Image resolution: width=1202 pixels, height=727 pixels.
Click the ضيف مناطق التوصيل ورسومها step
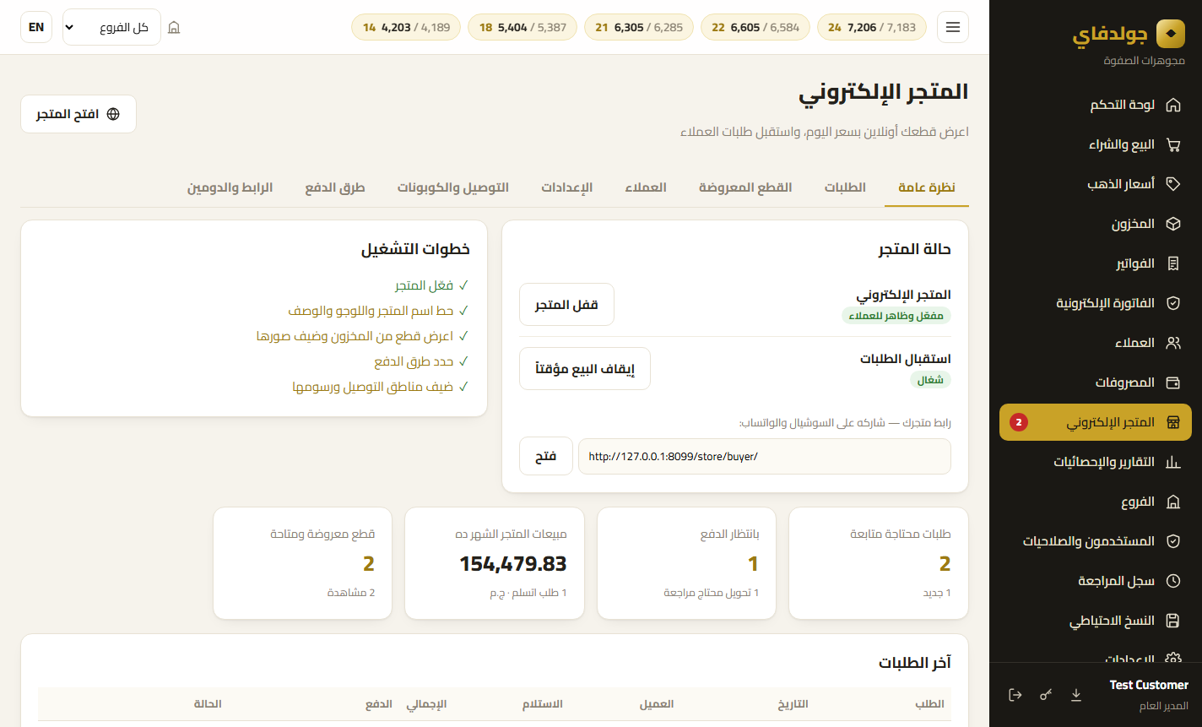[380, 387]
